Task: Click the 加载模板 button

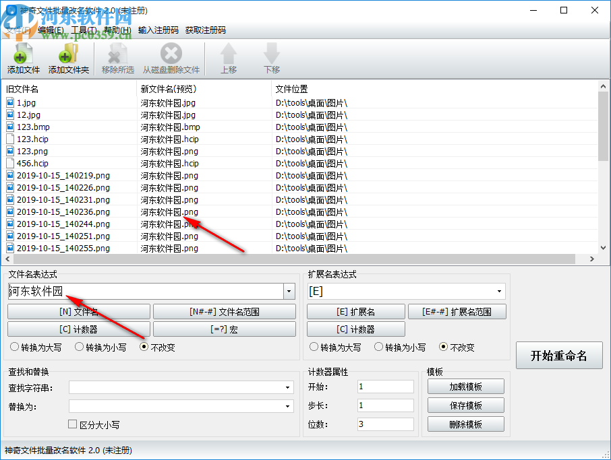Action: coord(465,387)
